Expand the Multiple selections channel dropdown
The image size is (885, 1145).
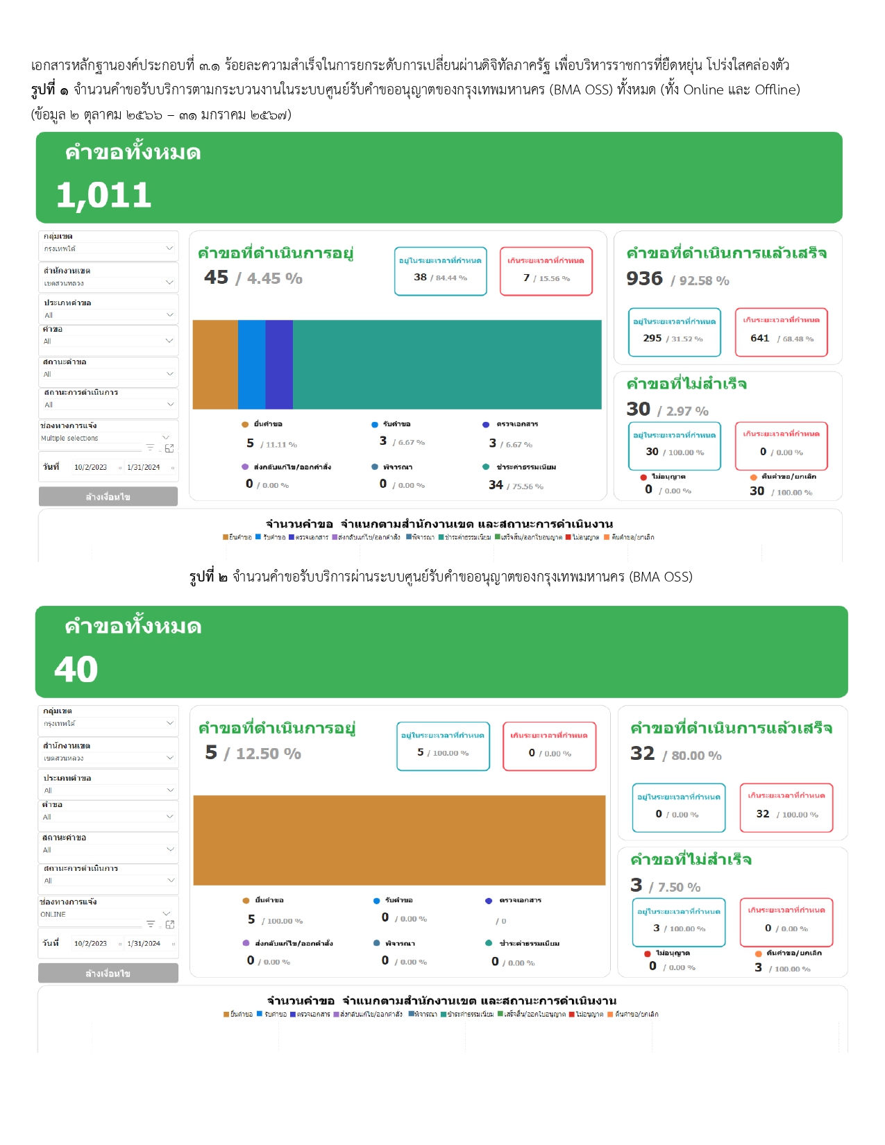[166, 437]
